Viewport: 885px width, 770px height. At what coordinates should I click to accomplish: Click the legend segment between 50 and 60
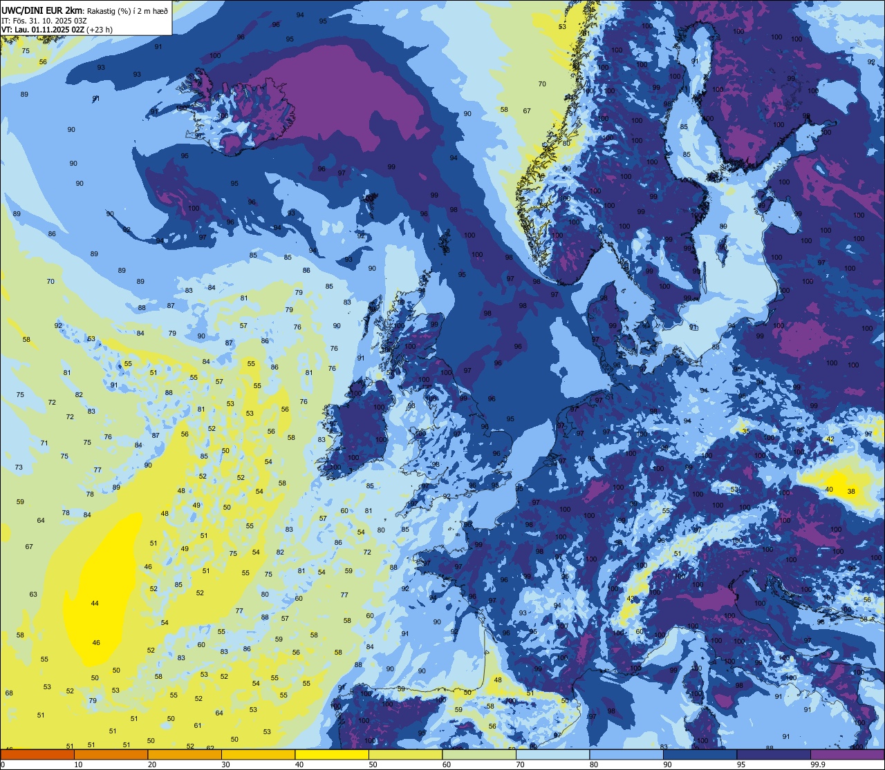(x=406, y=755)
